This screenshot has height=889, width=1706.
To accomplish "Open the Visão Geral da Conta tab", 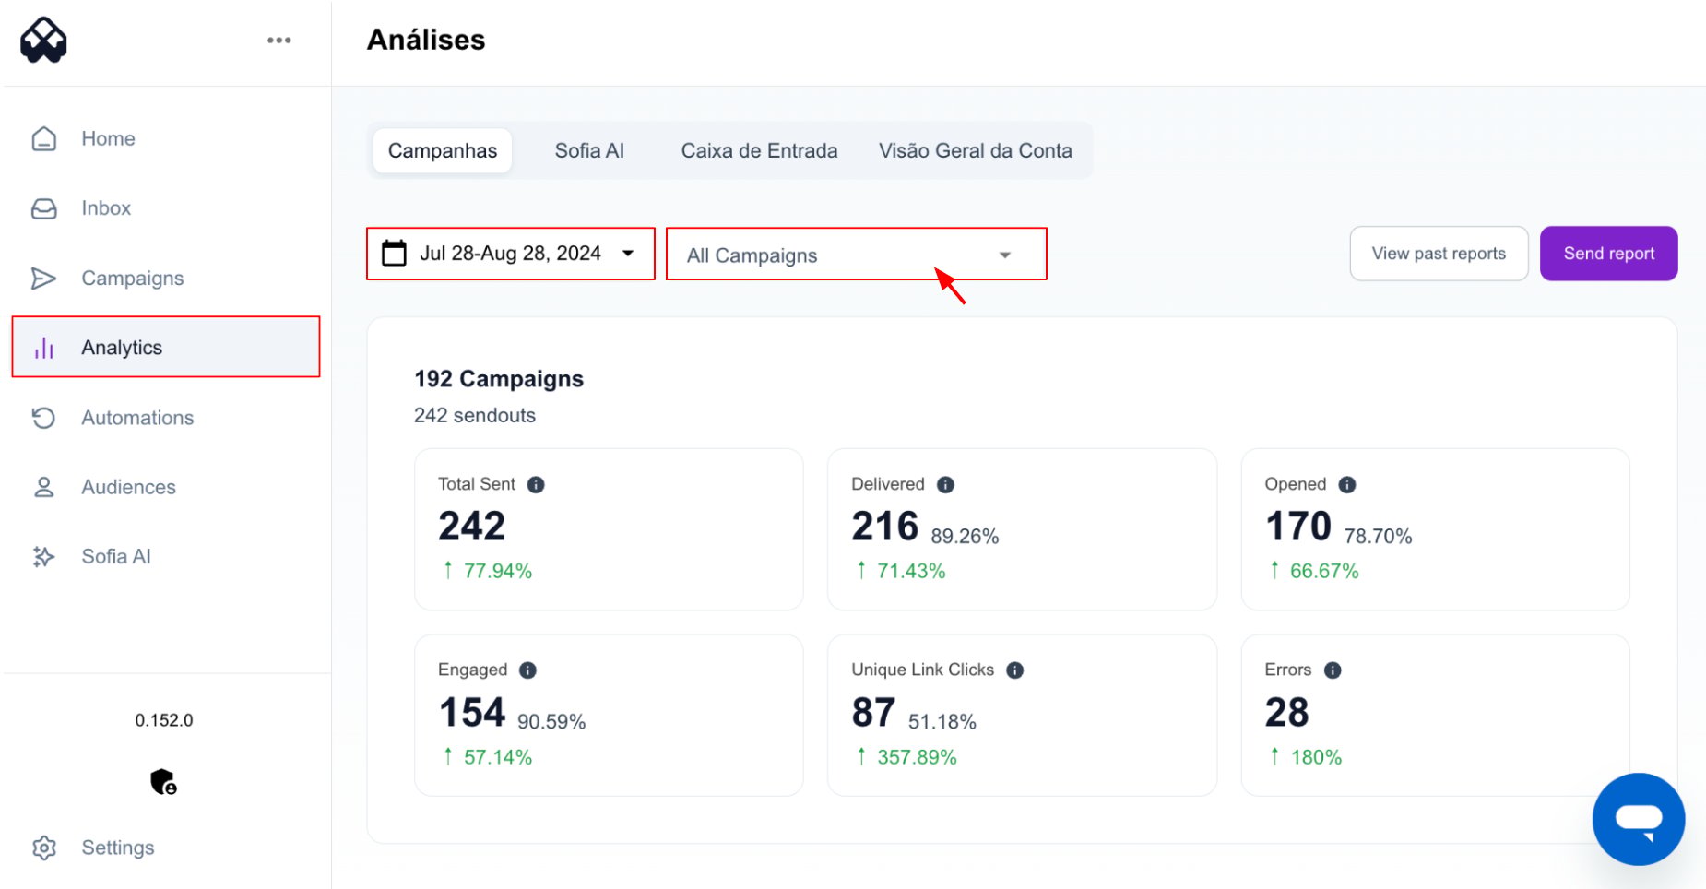I will click(x=976, y=150).
